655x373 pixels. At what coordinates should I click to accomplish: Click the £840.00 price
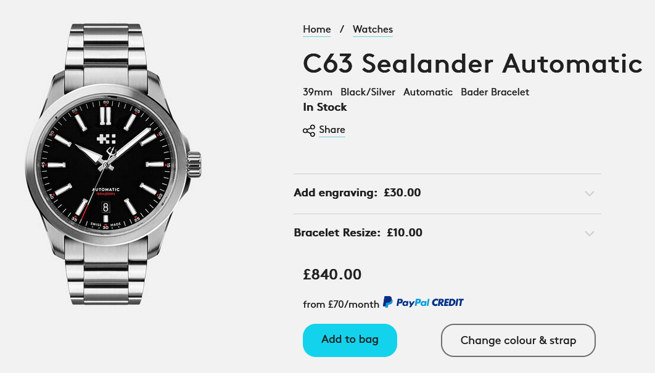[x=332, y=275]
